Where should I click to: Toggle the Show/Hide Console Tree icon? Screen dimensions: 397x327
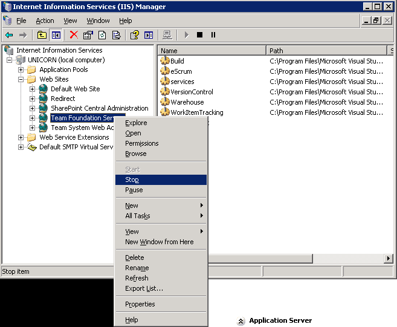point(56,35)
